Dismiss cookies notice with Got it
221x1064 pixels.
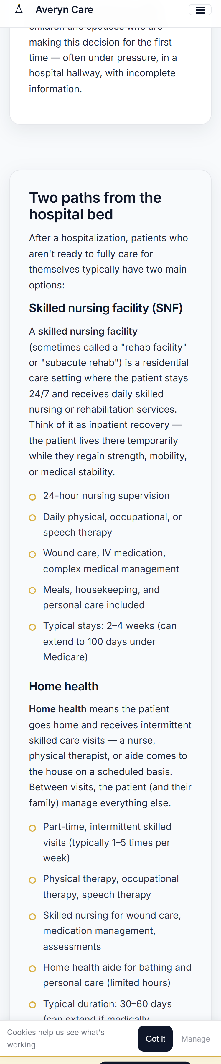(x=155, y=1038)
